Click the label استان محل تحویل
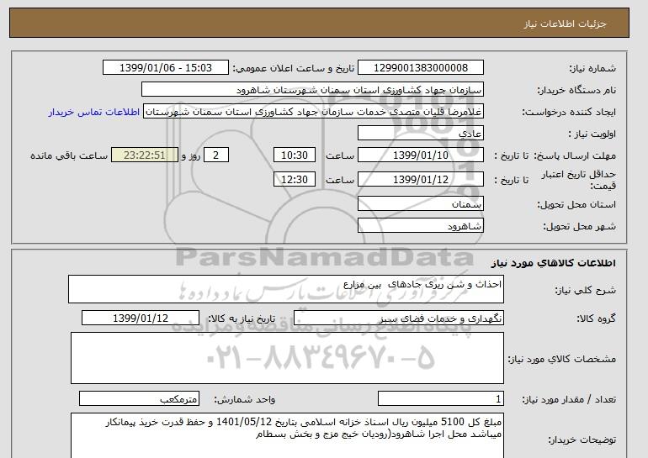This screenshot has height=458, width=648. click(x=576, y=205)
